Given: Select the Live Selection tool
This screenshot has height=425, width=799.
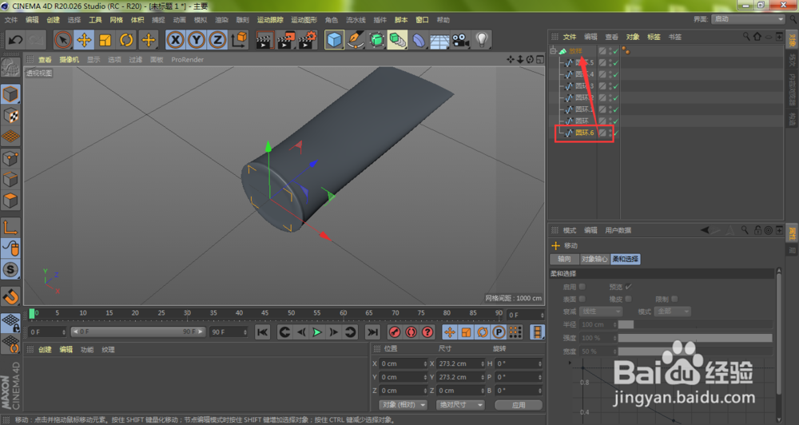Looking at the screenshot, I should [63, 39].
